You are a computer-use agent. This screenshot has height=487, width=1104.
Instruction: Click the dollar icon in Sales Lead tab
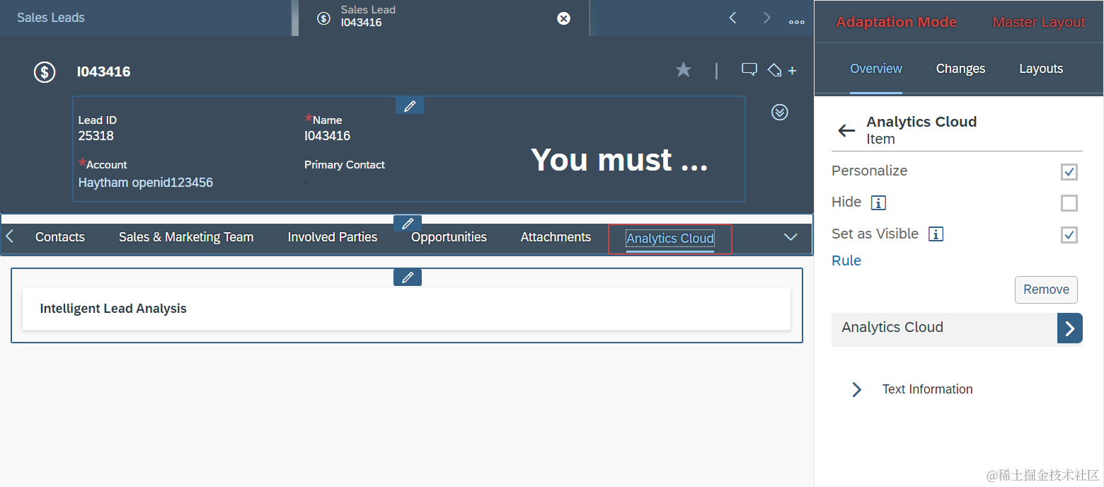coord(323,18)
